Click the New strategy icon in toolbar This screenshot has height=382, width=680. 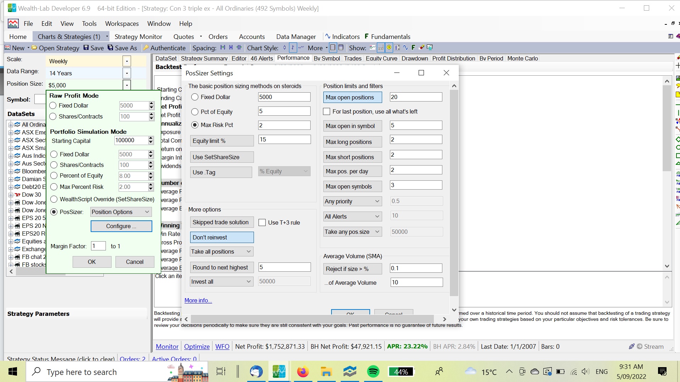coord(7,48)
